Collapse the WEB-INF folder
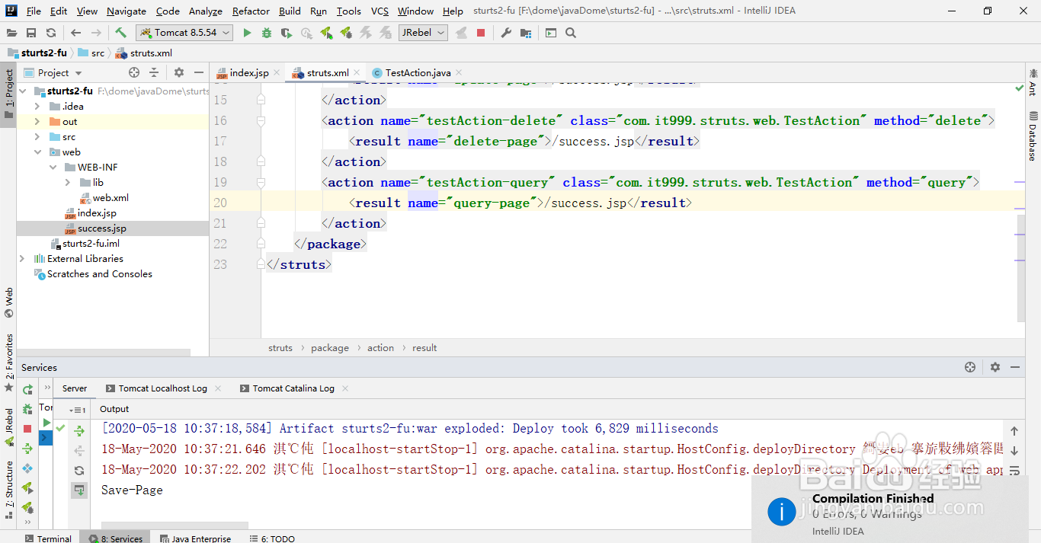 53,168
